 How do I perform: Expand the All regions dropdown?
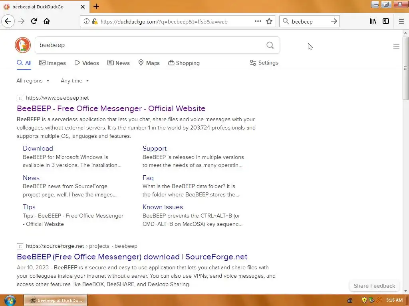[x=33, y=80]
